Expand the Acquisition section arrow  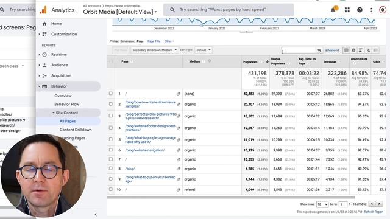[x=39, y=75]
